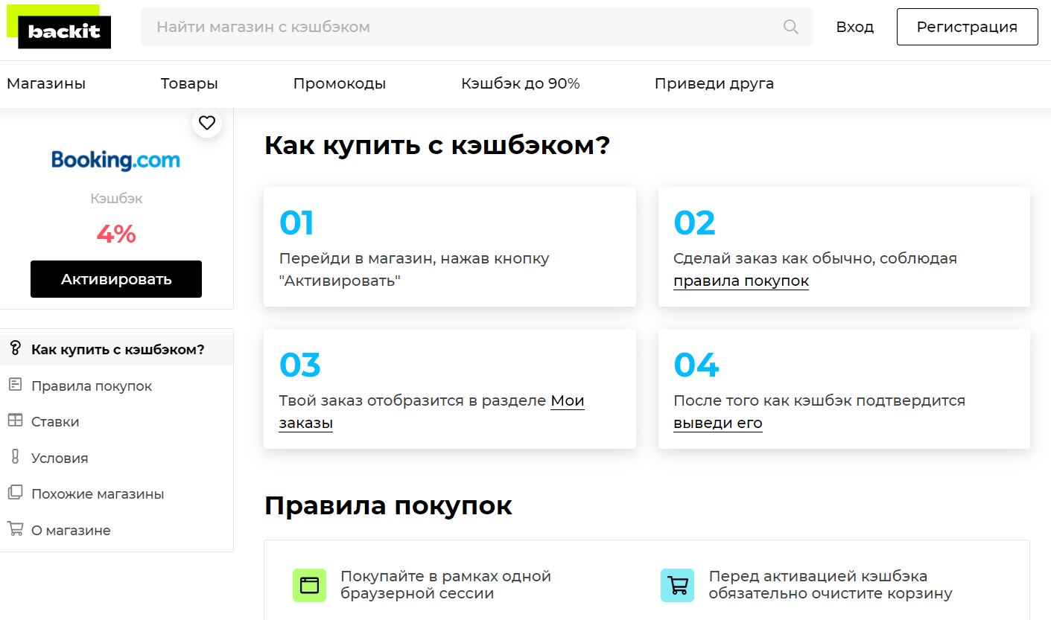
Task: Click the Активировать button
Action: [116, 279]
